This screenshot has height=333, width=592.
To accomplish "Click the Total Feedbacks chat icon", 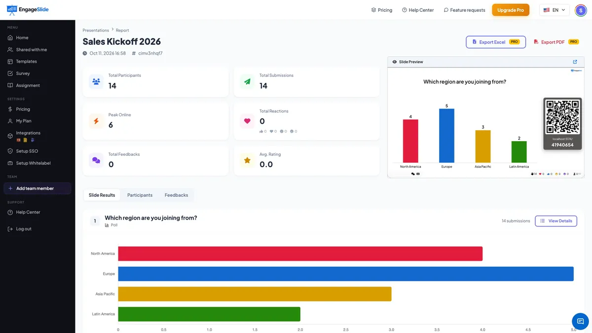I will [x=96, y=160].
